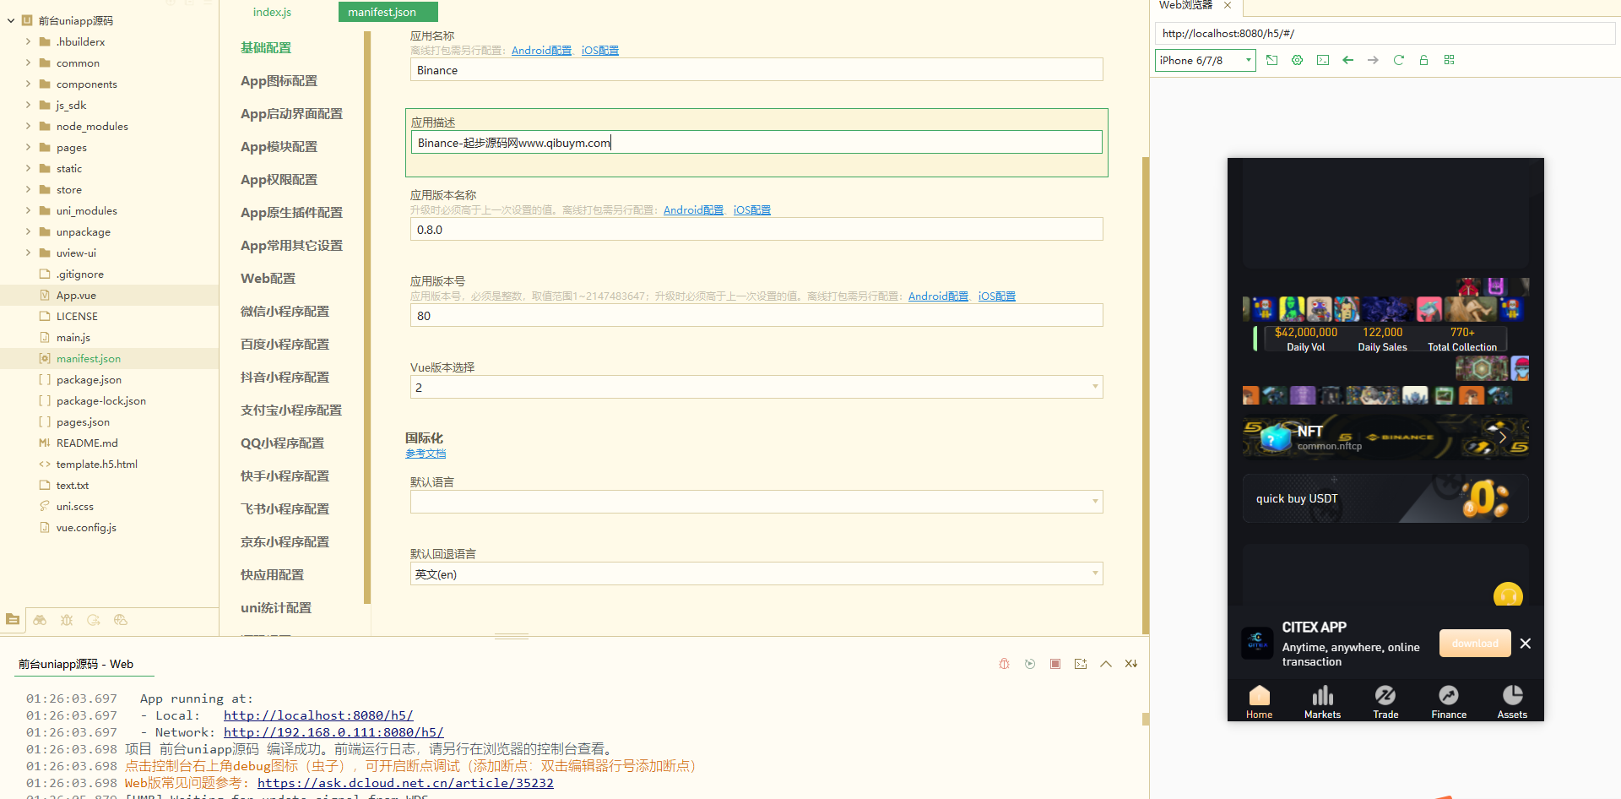Viewport: 1621px width, 799px height.
Task: Open the project manager folder icon
Action: [13, 620]
